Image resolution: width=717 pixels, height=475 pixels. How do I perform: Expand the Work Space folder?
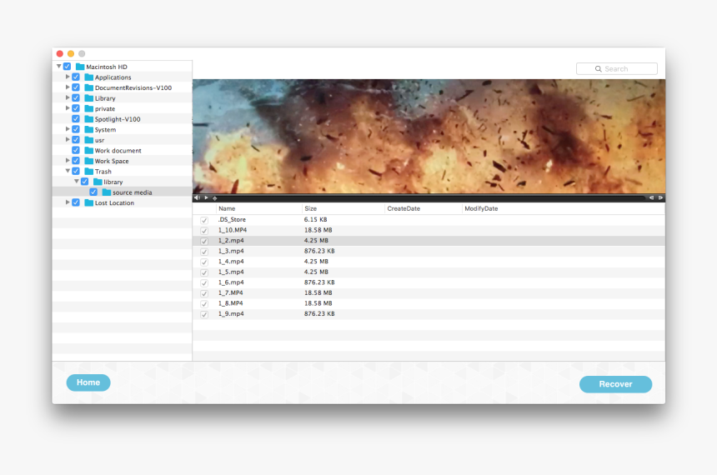tap(68, 161)
